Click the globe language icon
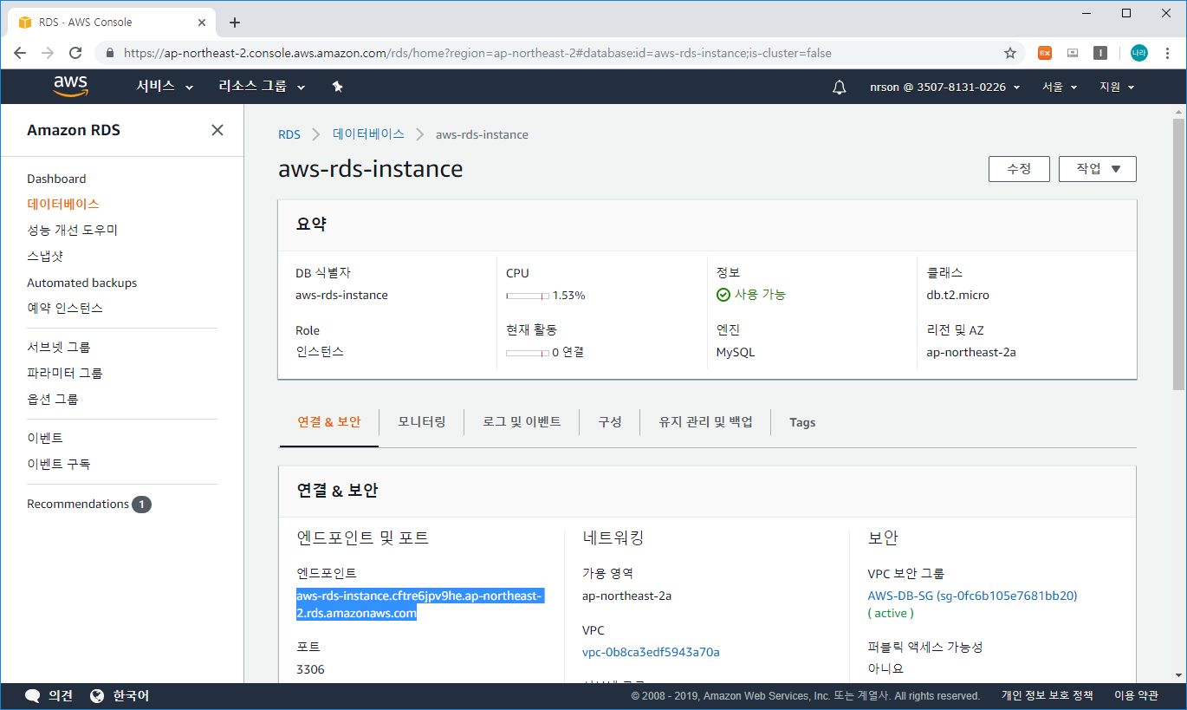Image resolution: width=1187 pixels, height=710 pixels. tap(97, 695)
